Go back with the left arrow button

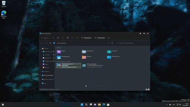[x=41, y=43]
